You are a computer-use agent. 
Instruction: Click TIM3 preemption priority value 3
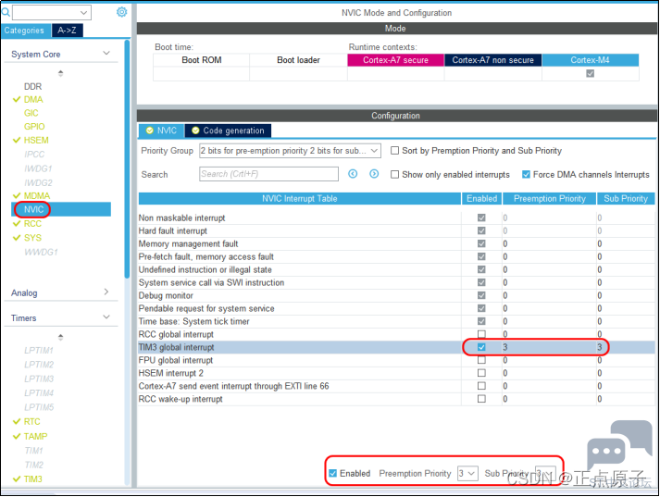pyautogui.click(x=505, y=347)
